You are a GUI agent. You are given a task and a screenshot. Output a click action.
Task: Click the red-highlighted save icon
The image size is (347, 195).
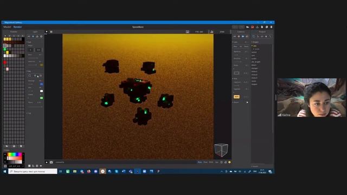pos(252,27)
